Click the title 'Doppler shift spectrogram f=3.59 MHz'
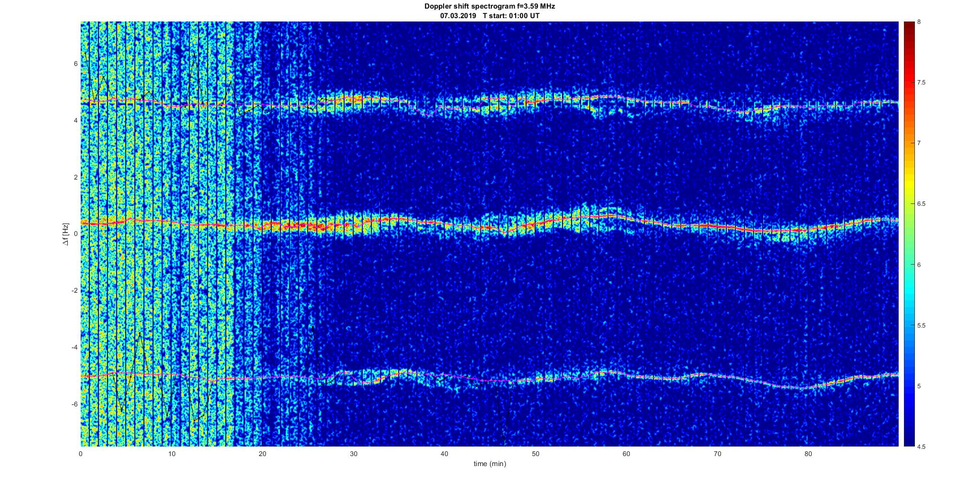This screenshot has height=479, width=955. [x=489, y=7]
